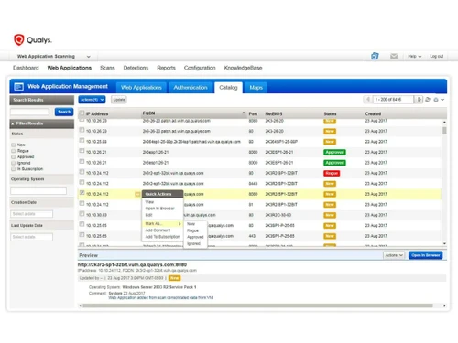Enable the New status filter
Screen dimensions: 458x343
(14, 145)
